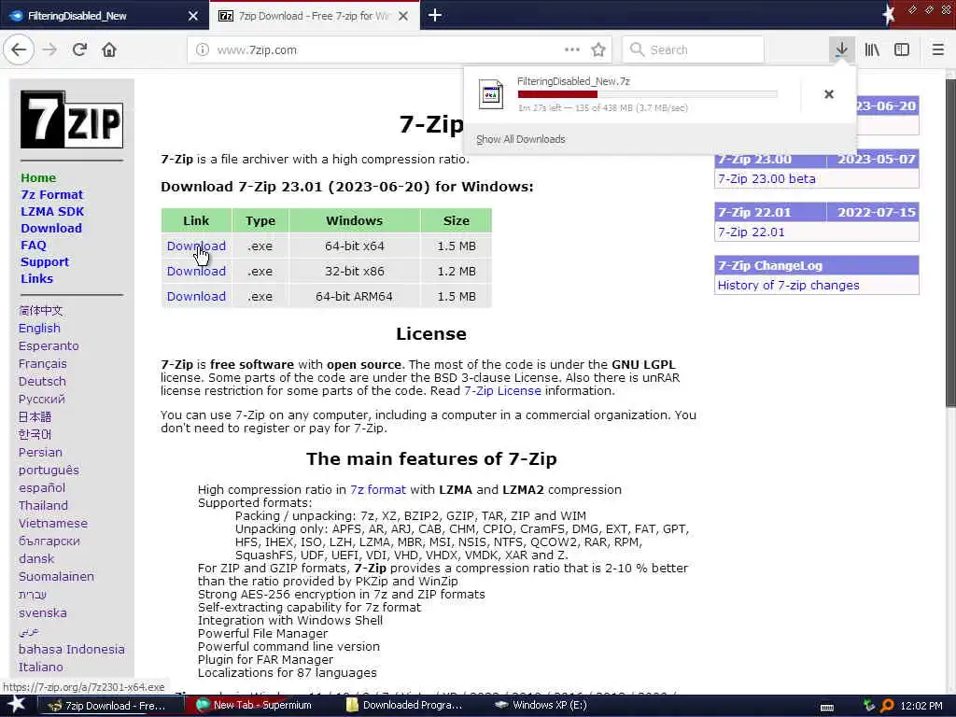The image size is (956, 717).
Task: Open the hamburger application menu
Action: click(937, 49)
